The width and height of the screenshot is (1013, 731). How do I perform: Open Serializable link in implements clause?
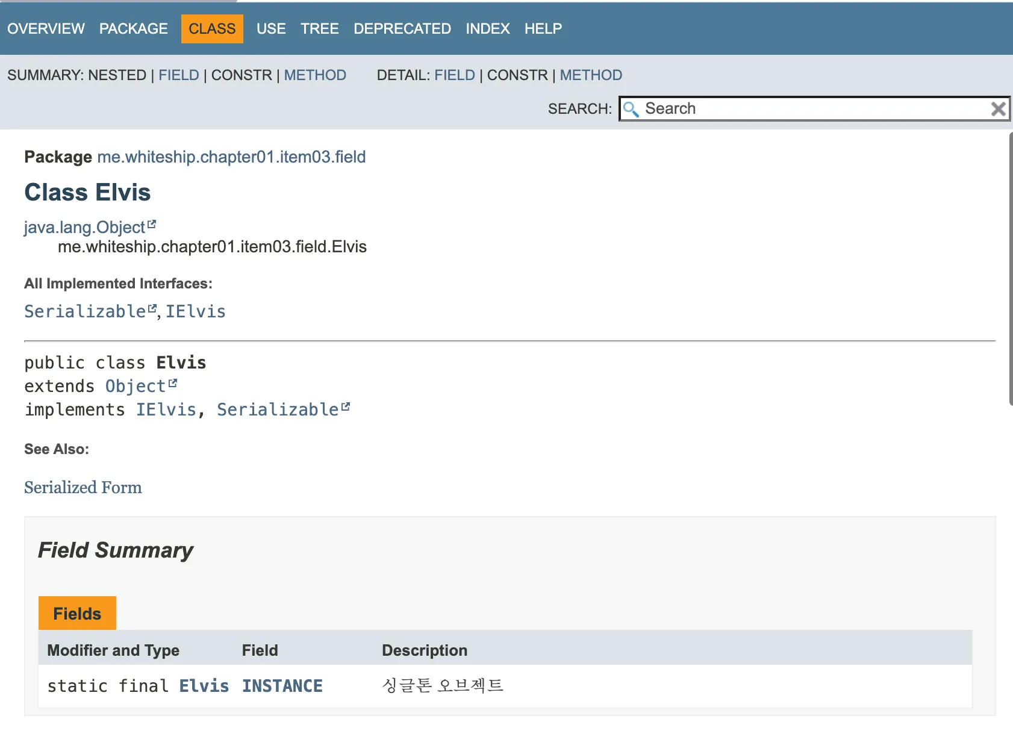coord(278,409)
